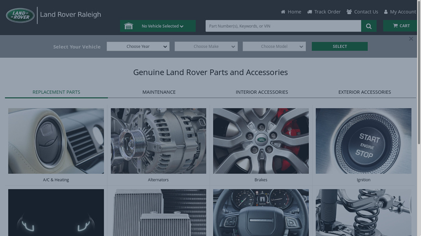The width and height of the screenshot is (421, 236).
Task: Switch to the REPLACEMENT PARTS tab
Action: [56, 92]
